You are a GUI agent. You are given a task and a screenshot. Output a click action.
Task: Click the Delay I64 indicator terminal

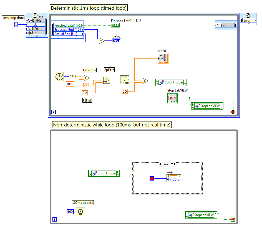[x=117, y=41]
